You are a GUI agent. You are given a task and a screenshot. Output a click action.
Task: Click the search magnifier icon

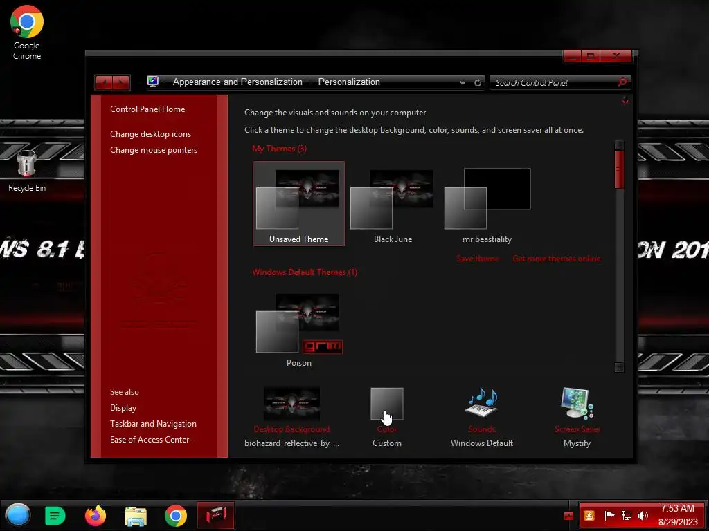coord(622,82)
